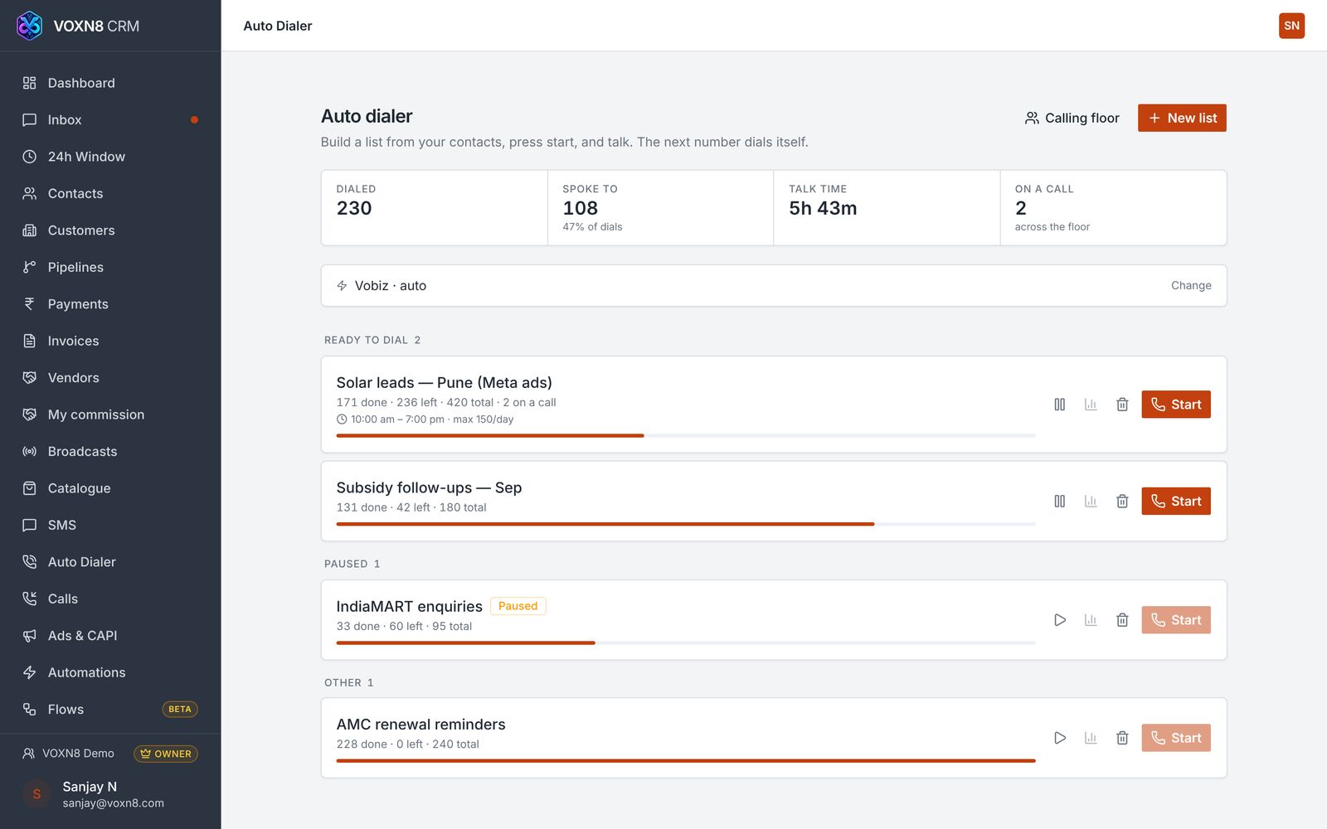The image size is (1327, 829).
Task: Click the VOXN8 CRM logo icon
Action: (x=29, y=26)
